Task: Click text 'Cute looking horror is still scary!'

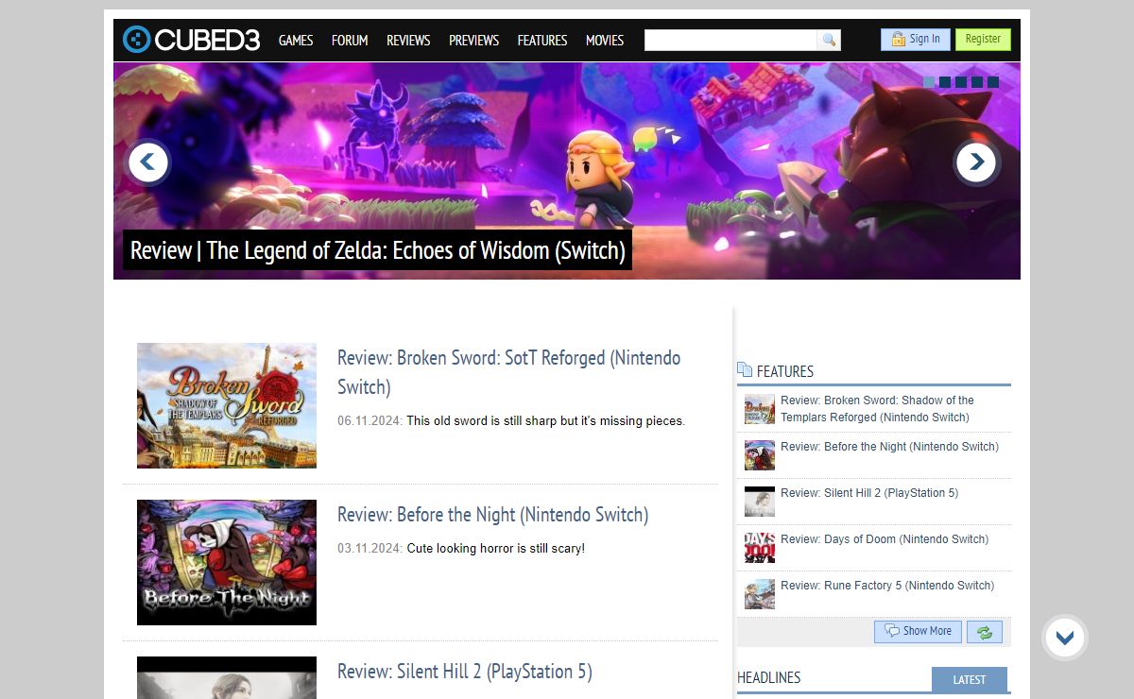Action: (496, 549)
